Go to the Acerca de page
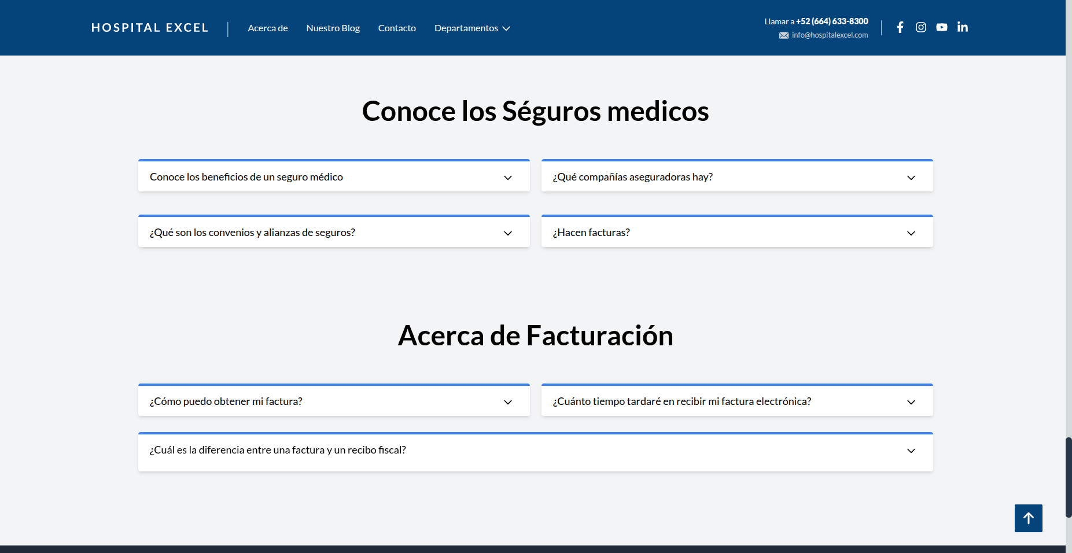1072x553 pixels. tap(268, 28)
